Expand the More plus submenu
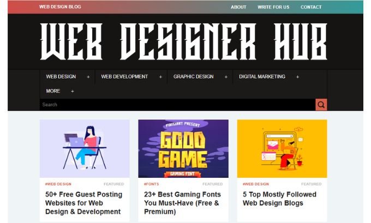This screenshot has height=223, width=371. pos(73,91)
